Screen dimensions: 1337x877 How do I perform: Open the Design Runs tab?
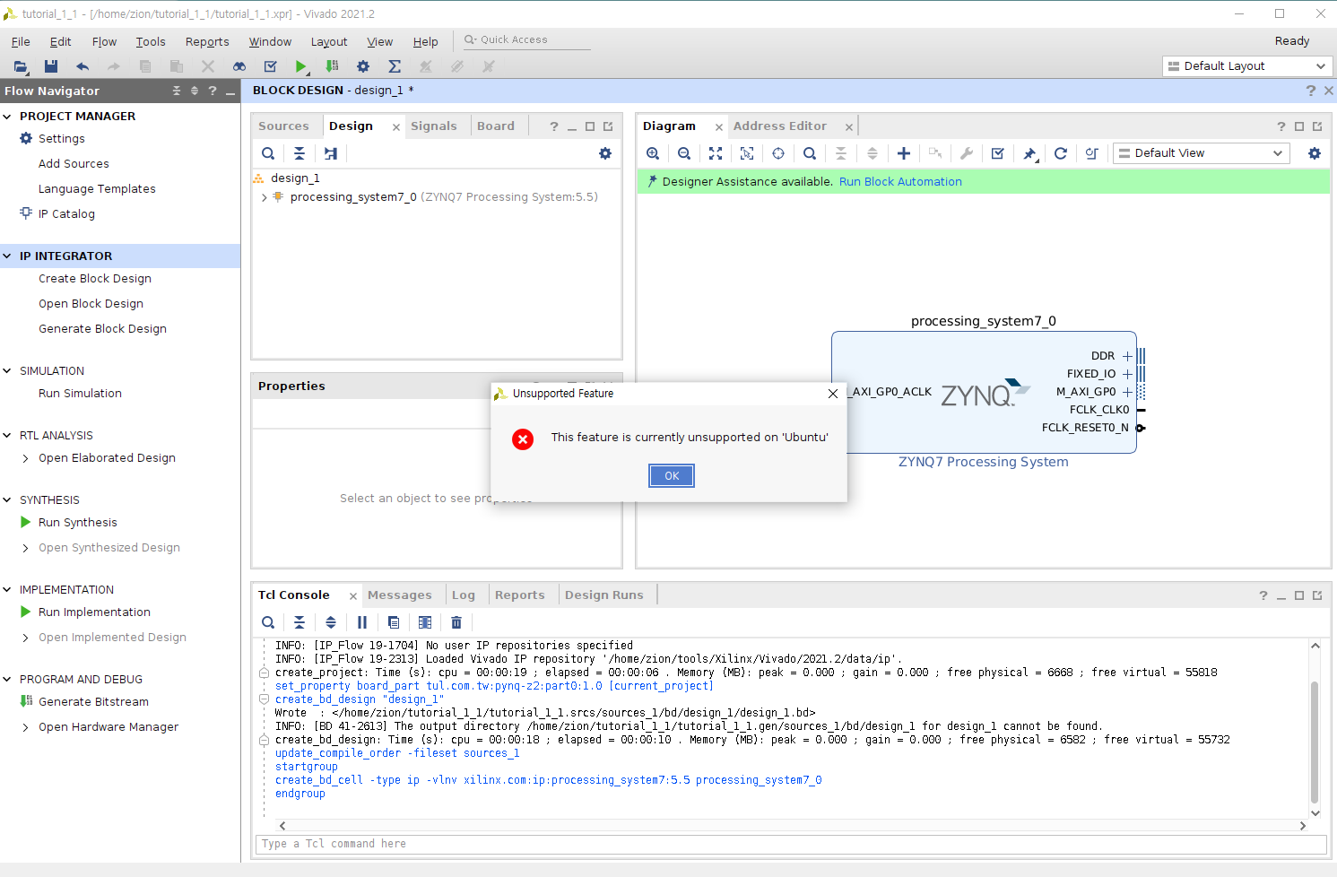click(x=604, y=595)
